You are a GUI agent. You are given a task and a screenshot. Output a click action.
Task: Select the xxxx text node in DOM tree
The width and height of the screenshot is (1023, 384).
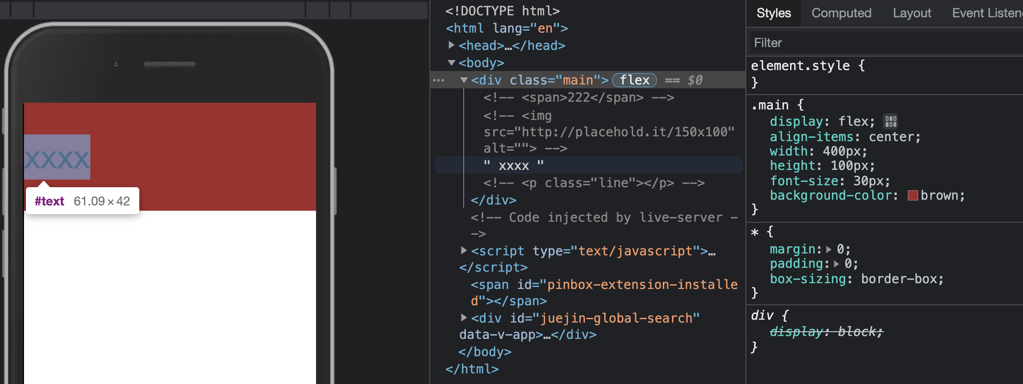513,166
